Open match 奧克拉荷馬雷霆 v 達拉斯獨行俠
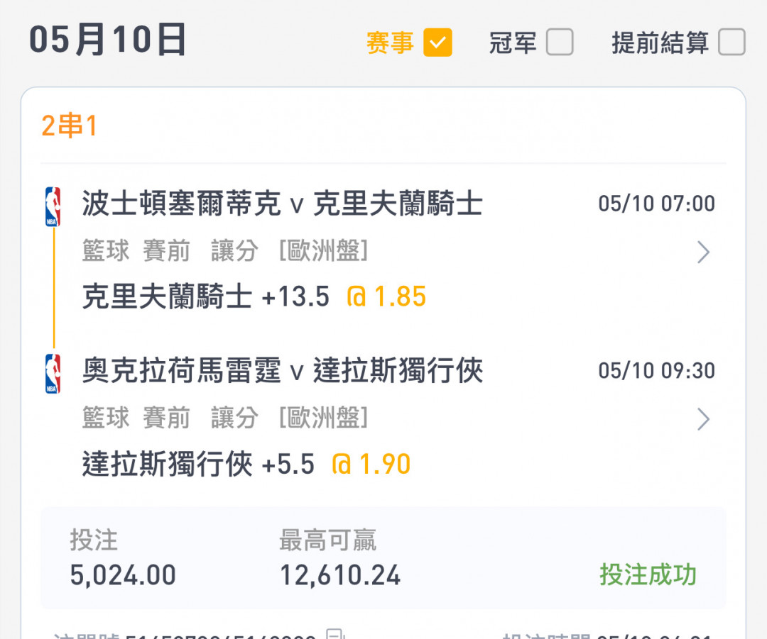The width and height of the screenshot is (767, 639). [x=282, y=370]
